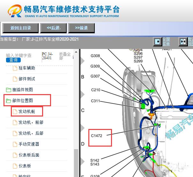Click the 接插件视图 folder icon
193x177 pixels.
(x=9, y=90)
